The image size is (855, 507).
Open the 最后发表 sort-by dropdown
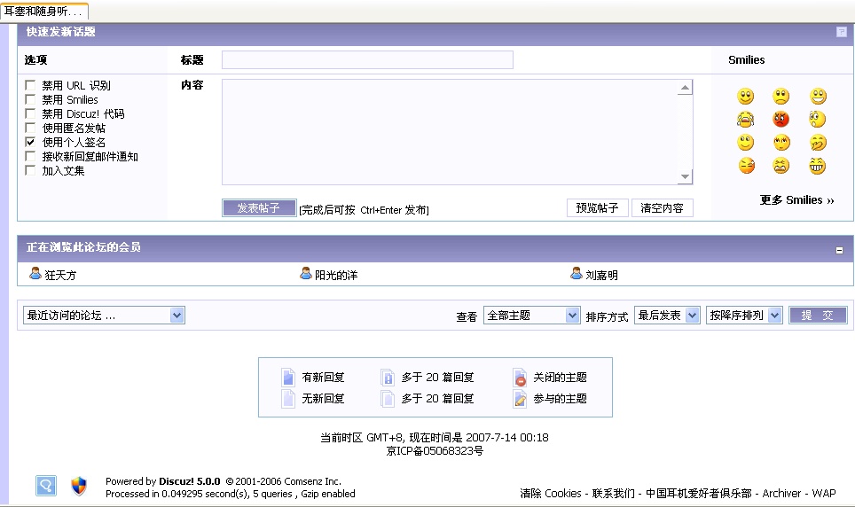coord(667,316)
